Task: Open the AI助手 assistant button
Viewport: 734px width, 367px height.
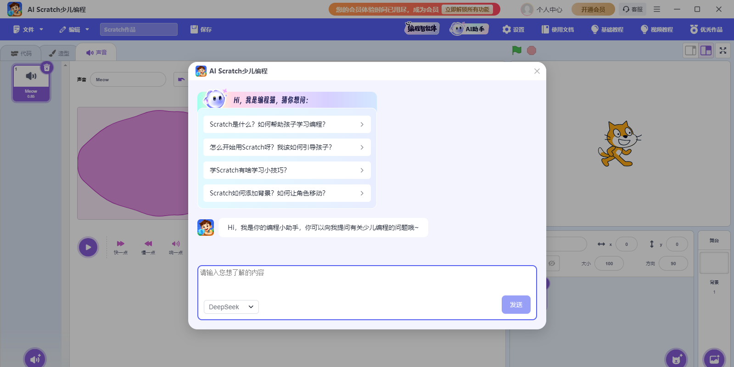Action: click(469, 29)
